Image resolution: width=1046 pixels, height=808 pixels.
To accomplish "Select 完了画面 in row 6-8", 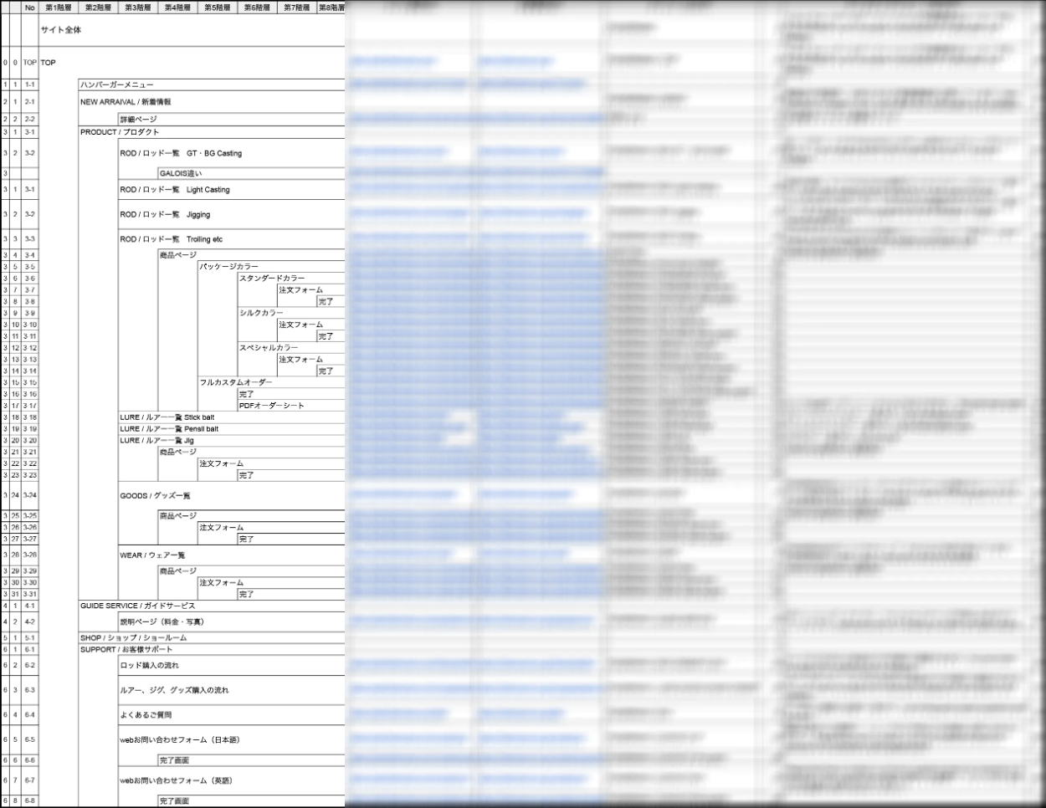I will pos(251,801).
